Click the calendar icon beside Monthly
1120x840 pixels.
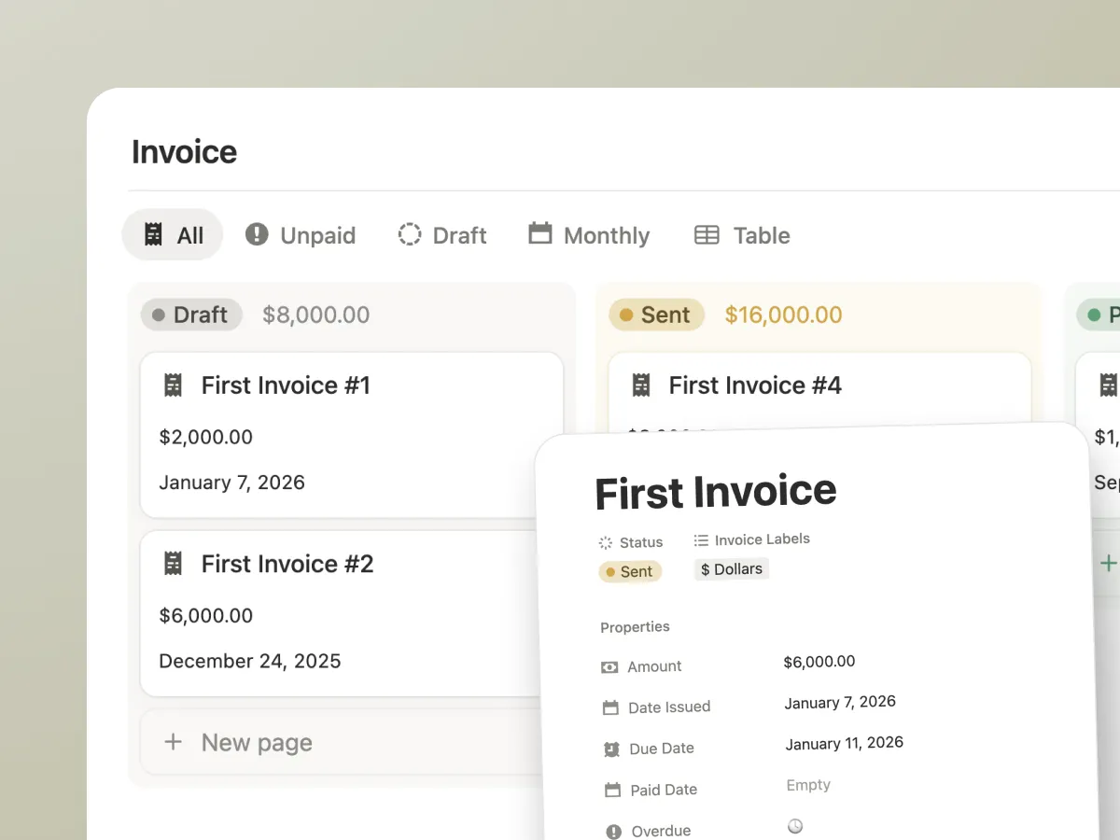pyautogui.click(x=540, y=233)
